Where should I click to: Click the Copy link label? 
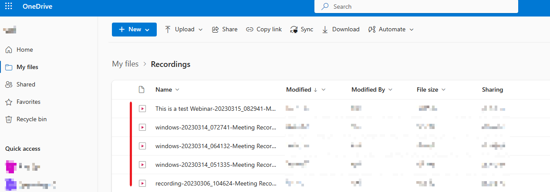tap(269, 30)
